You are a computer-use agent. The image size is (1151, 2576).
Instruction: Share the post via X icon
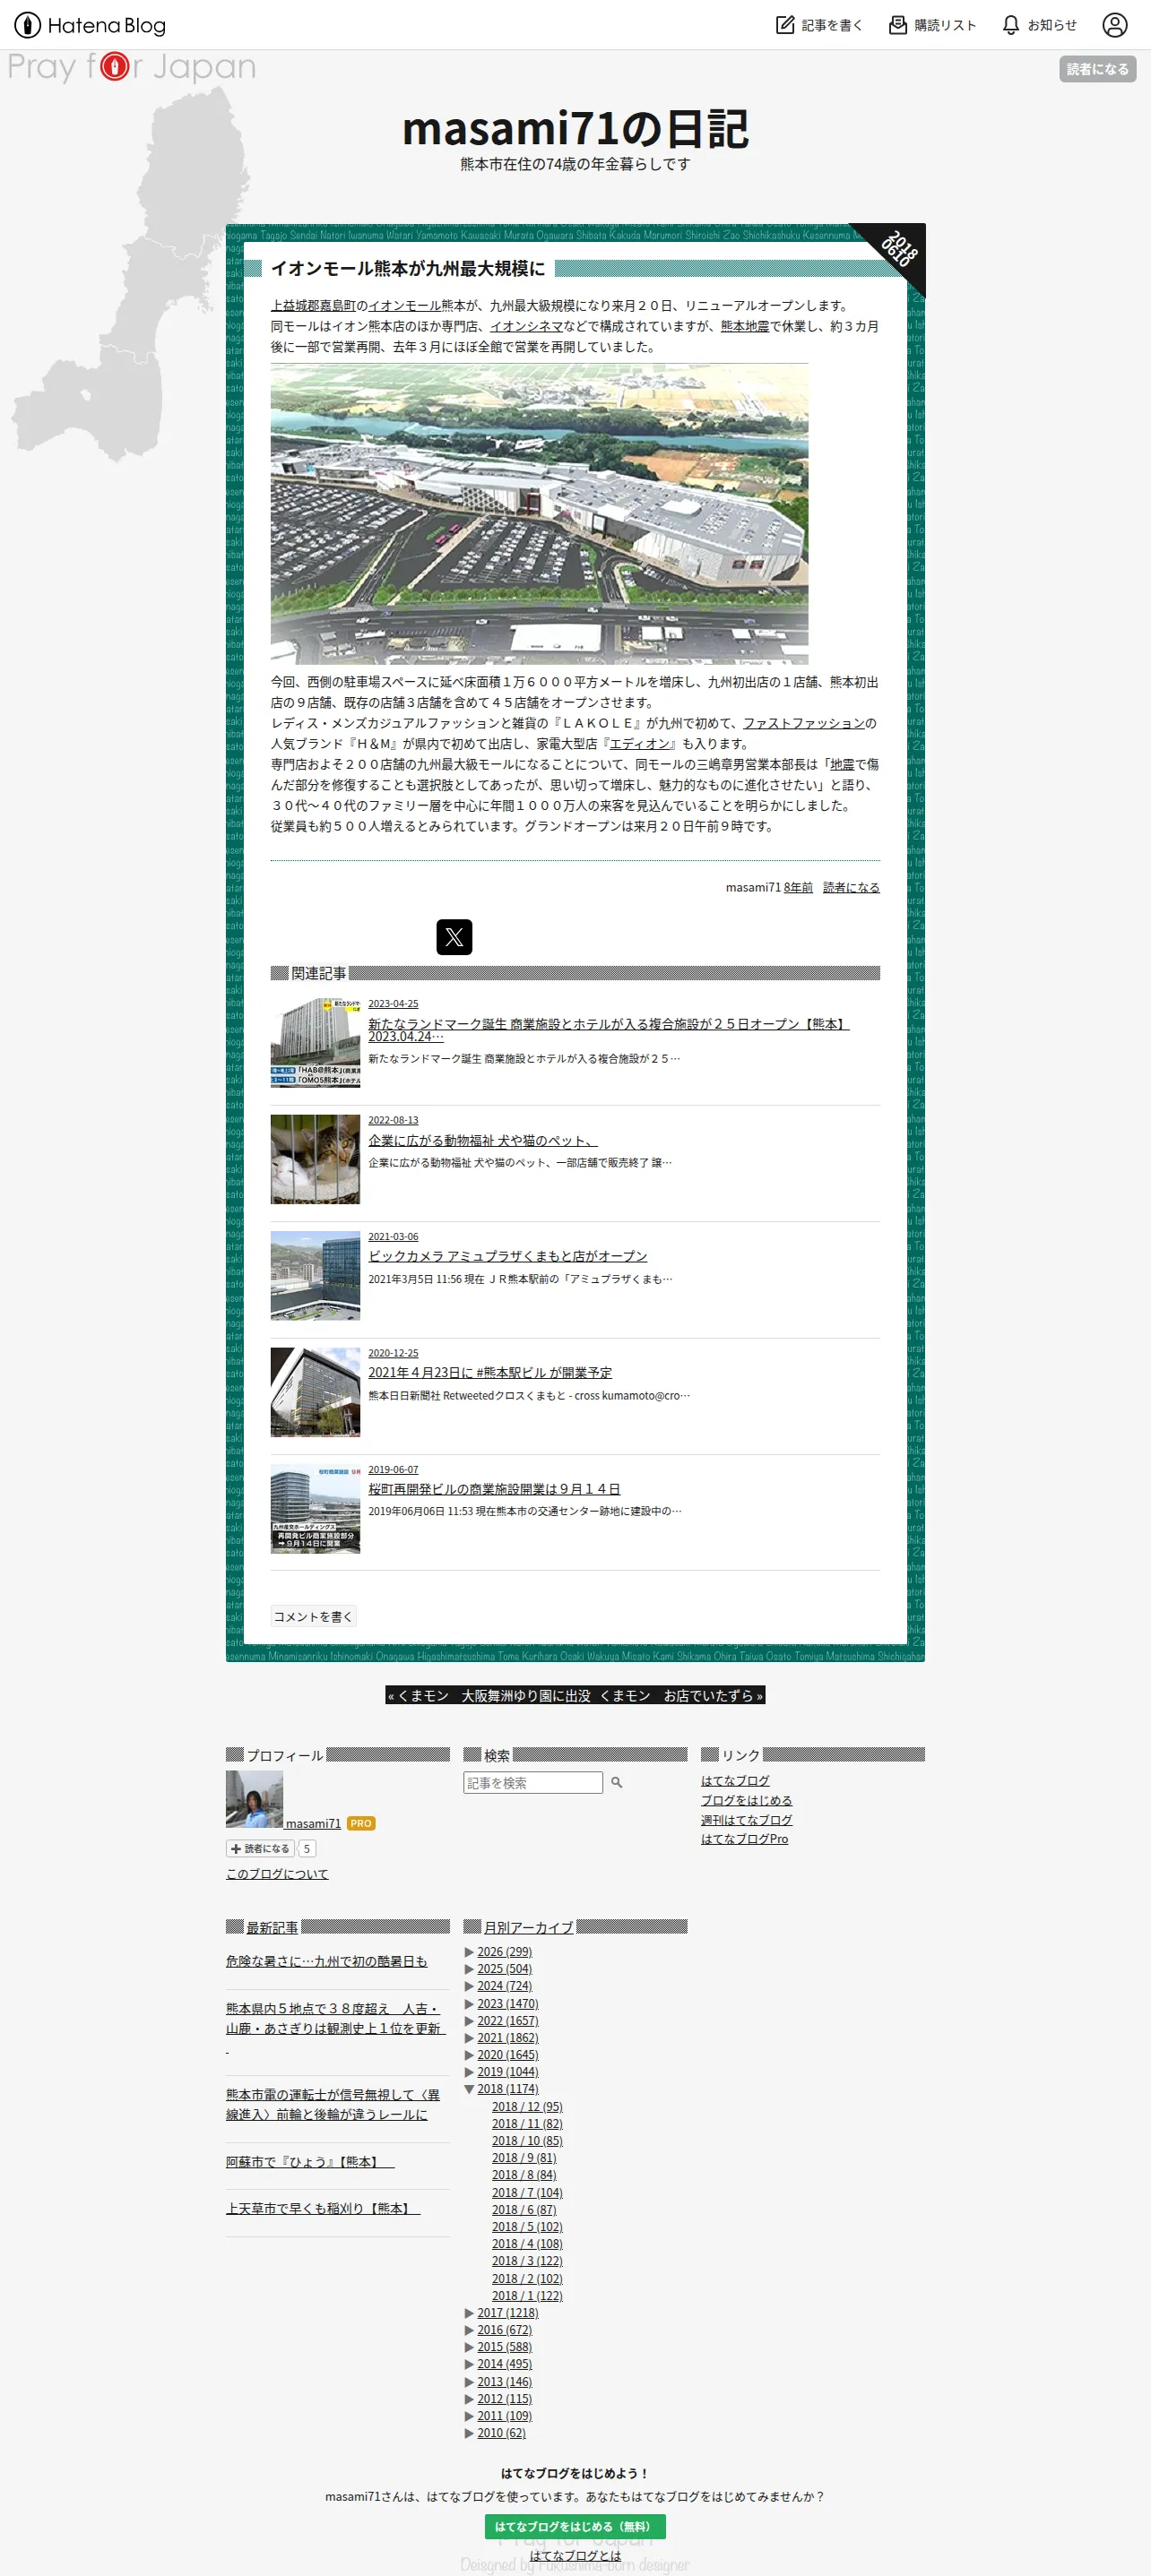click(x=454, y=937)
